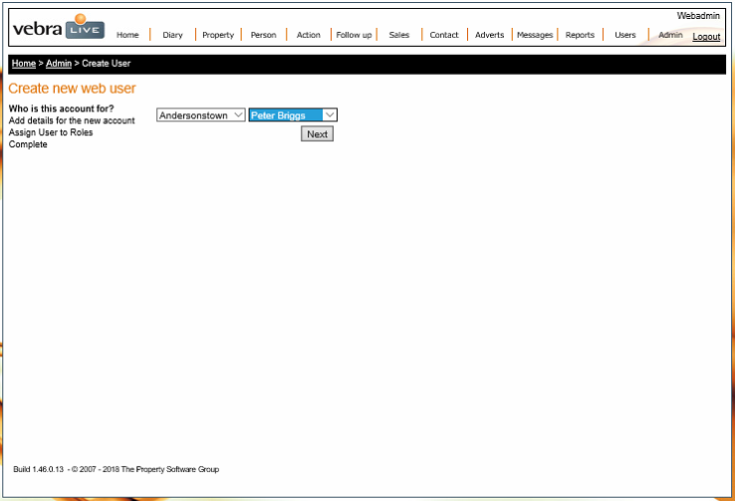This screenshot has height=501, width=735.
Task: Go to the Sales menu
Action: click(x=399, y=35)
